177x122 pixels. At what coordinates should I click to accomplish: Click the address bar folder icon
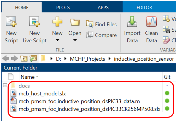[x=43, y=58]
